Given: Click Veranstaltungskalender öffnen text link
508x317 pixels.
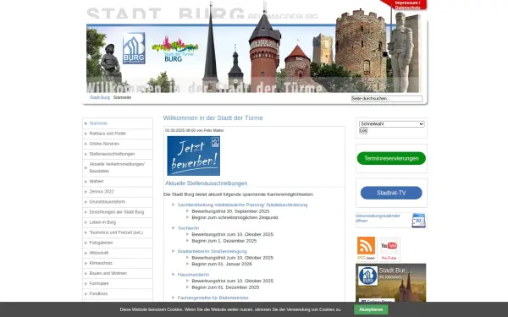Looking at the screenshot, I should (x=378, y=218).
